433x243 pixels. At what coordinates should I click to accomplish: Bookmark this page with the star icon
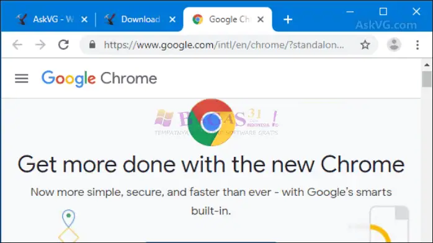pyautogui.click(x=365, y=45)
